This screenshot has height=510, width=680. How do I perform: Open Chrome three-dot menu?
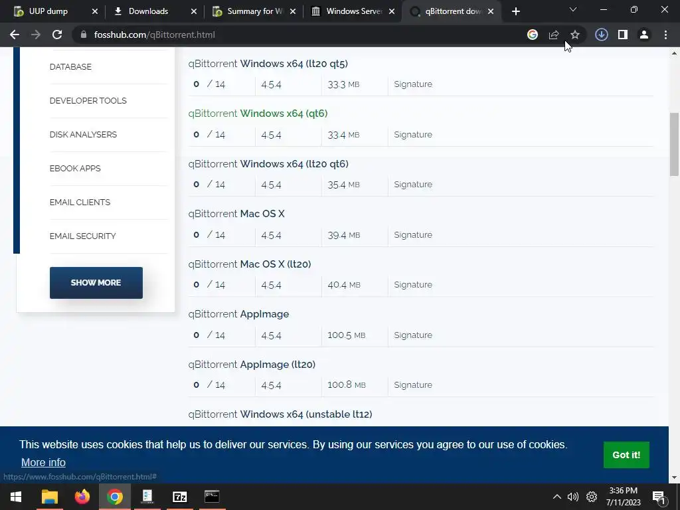[665, 35]
